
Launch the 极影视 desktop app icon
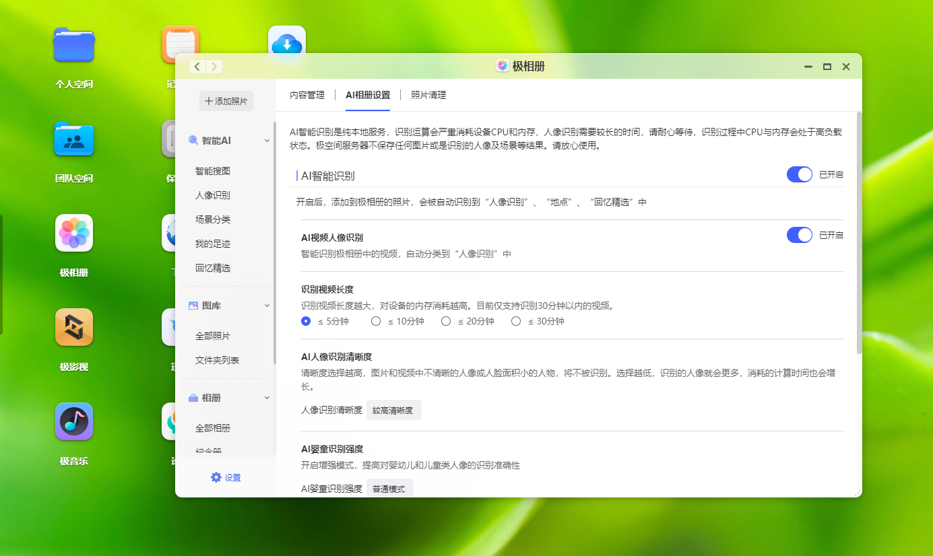(x=74, y=327)
